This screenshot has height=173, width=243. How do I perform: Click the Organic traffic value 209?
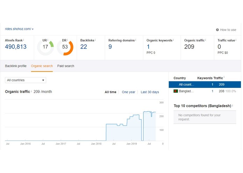(189, 47)
